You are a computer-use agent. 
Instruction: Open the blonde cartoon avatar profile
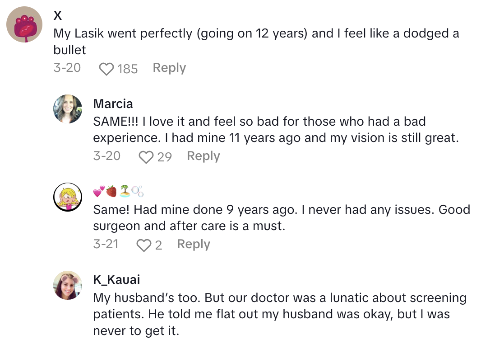68,197
